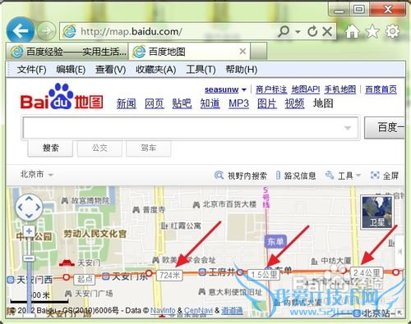Image resolution: width=411 pixels, height=324 pixels.
Task: Open favorites with the star icon
Action: pyautogui.click(x=372, y=31)
